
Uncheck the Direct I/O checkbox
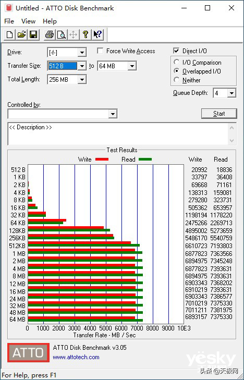[176, 51]
